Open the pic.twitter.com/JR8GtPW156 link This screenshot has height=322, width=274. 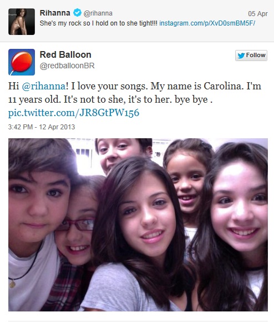(x=74, y=113)
